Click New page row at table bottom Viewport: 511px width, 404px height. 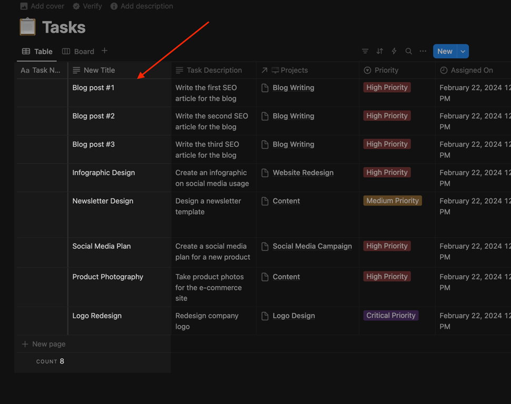pos(48,344)
